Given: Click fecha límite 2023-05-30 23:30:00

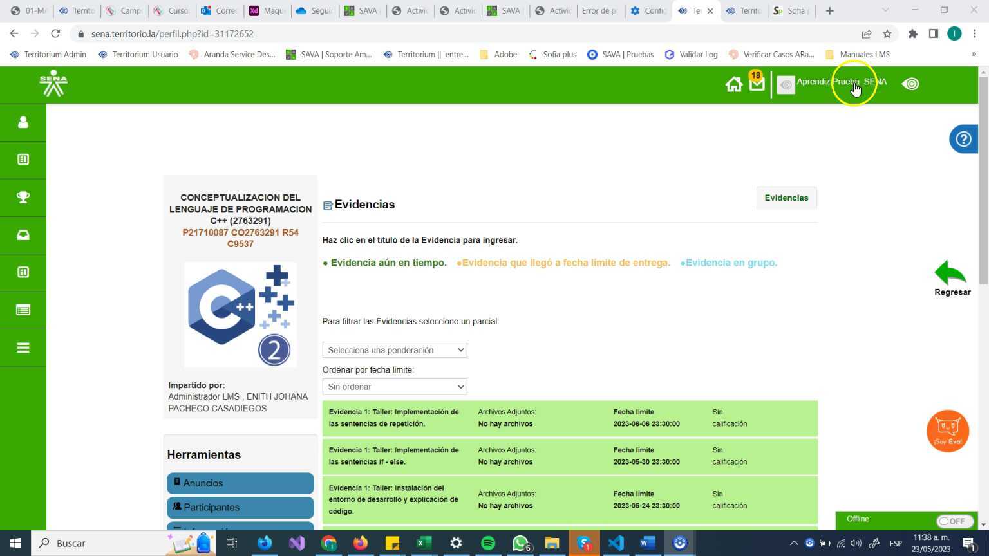Looking at the screenshot, I should tap(646, 462).
